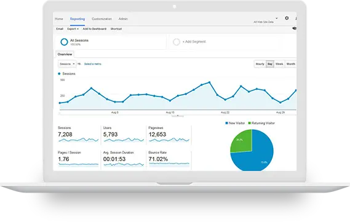Click the Bounce Rate value 71.02%
This screenshot has width=350, height=222.
coord(158,159)
